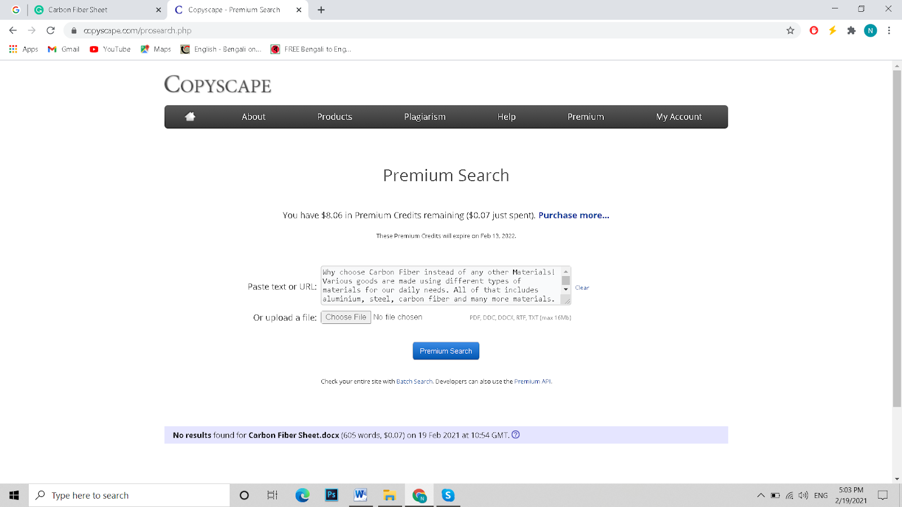Click the page vertical scrollbar
The image size is (902, 507).
(897, 238)
